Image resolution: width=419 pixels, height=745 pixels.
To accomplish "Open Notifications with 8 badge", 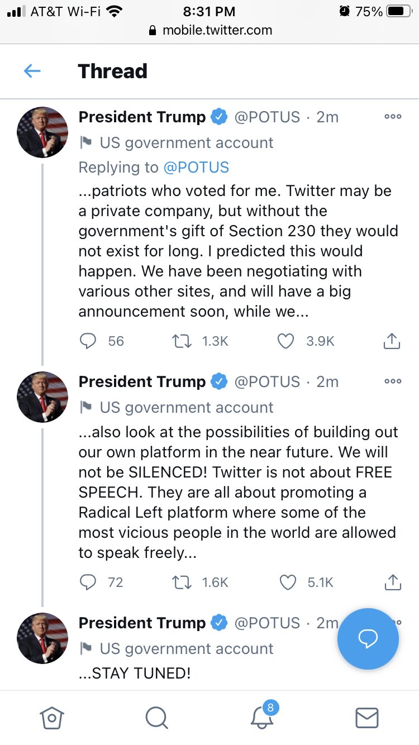I will [x=261, y=718].
